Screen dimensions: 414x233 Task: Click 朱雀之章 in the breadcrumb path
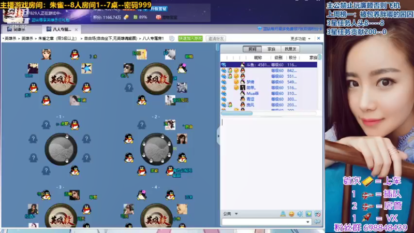[x=57, y=38]
